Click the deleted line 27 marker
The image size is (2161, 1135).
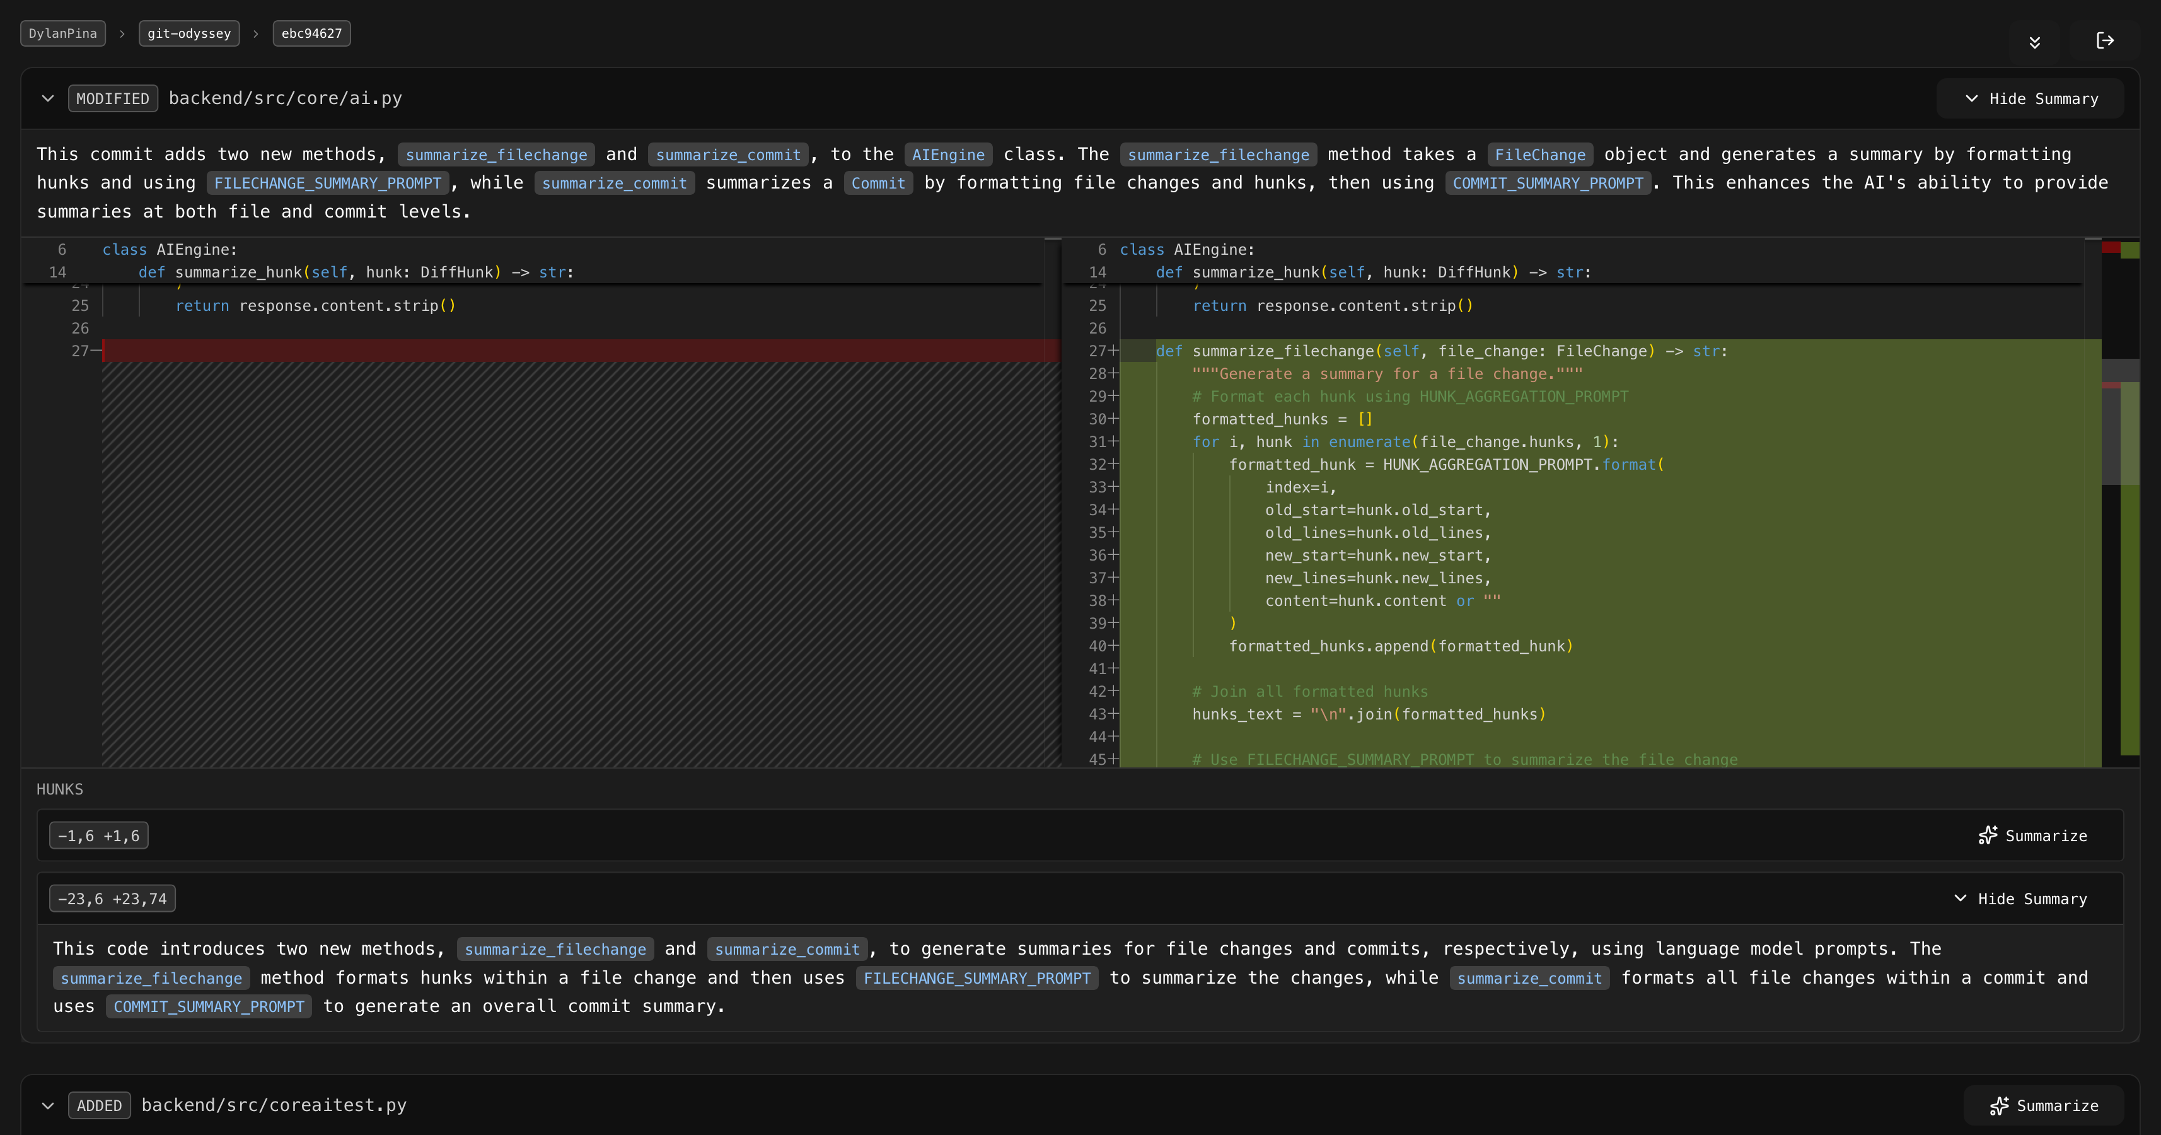pyautogui.click(x=86, y=351)
